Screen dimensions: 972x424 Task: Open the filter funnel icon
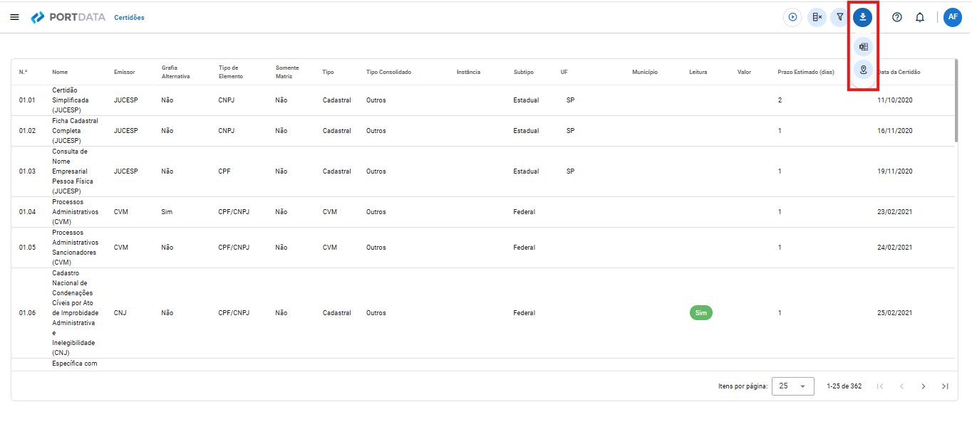pyautogui.click(x=840, y=17)
